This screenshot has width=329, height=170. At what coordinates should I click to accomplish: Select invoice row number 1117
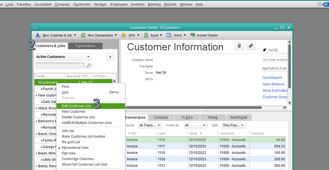[x=206, y=146]
